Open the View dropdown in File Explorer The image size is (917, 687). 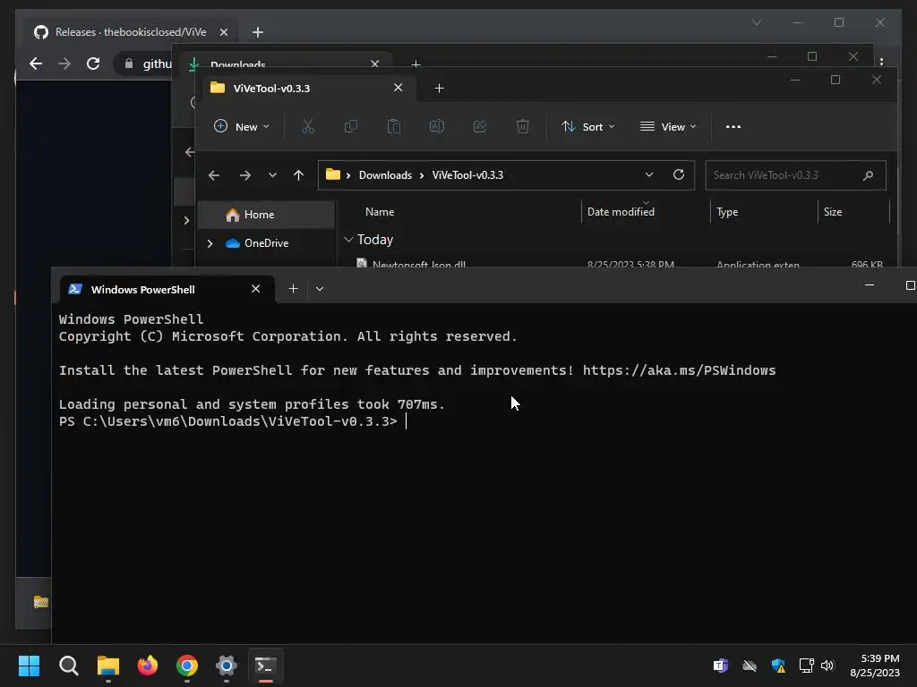coord(668,127)
